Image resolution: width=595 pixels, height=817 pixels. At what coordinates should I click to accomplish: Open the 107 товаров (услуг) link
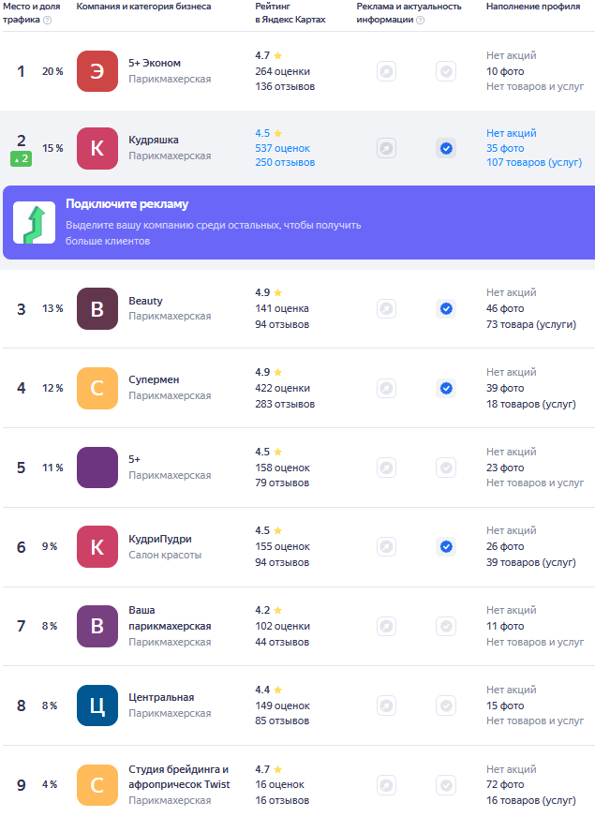coord(534,163)
